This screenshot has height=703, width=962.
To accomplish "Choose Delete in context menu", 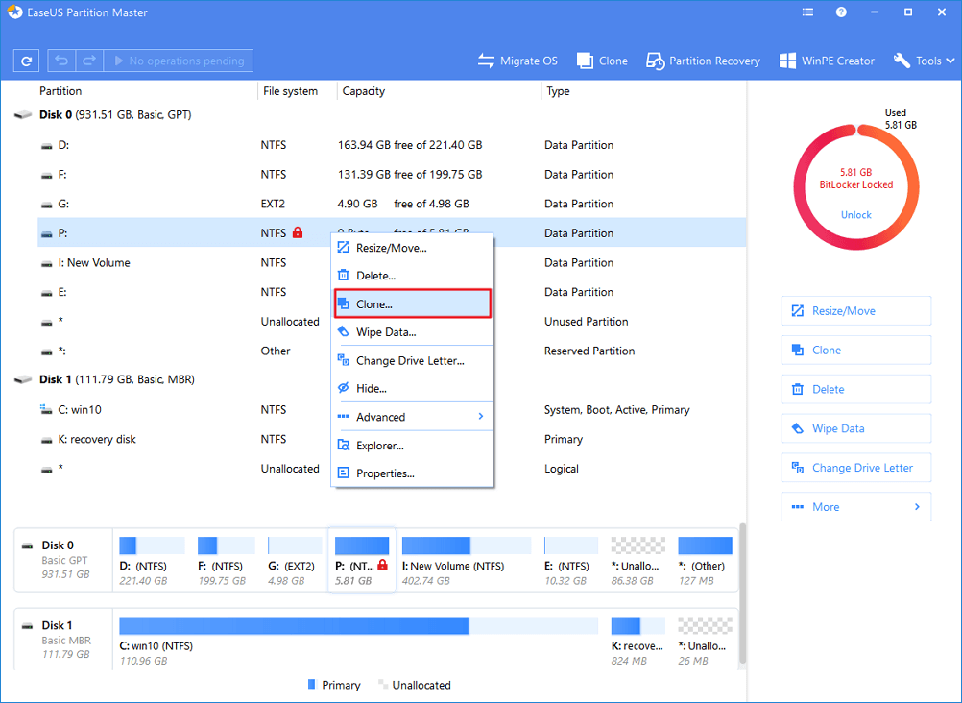I will point(412,276).
